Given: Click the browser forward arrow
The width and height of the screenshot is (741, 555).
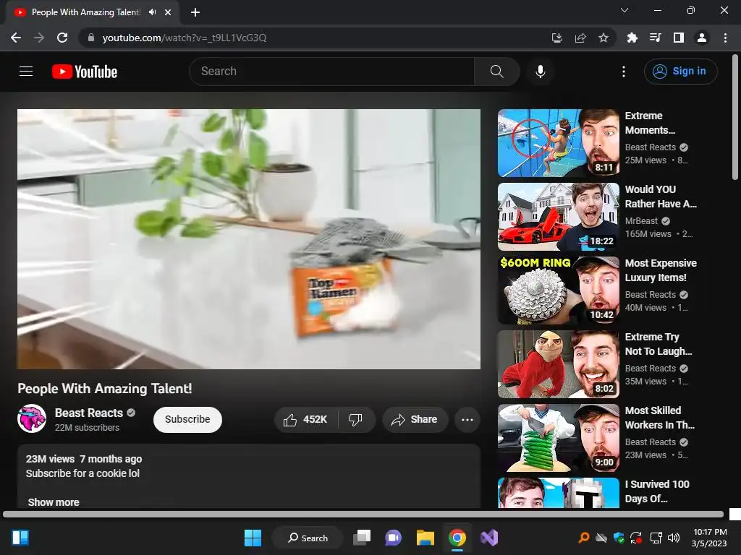Looking at the screenshot, I should 39,38.
